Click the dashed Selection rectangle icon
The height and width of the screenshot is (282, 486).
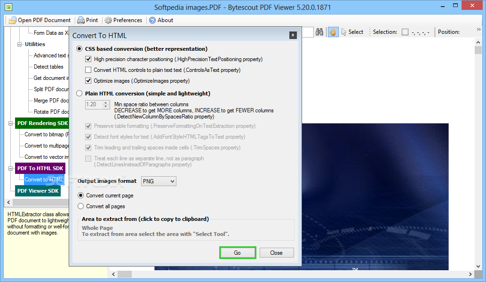[405, 32]
